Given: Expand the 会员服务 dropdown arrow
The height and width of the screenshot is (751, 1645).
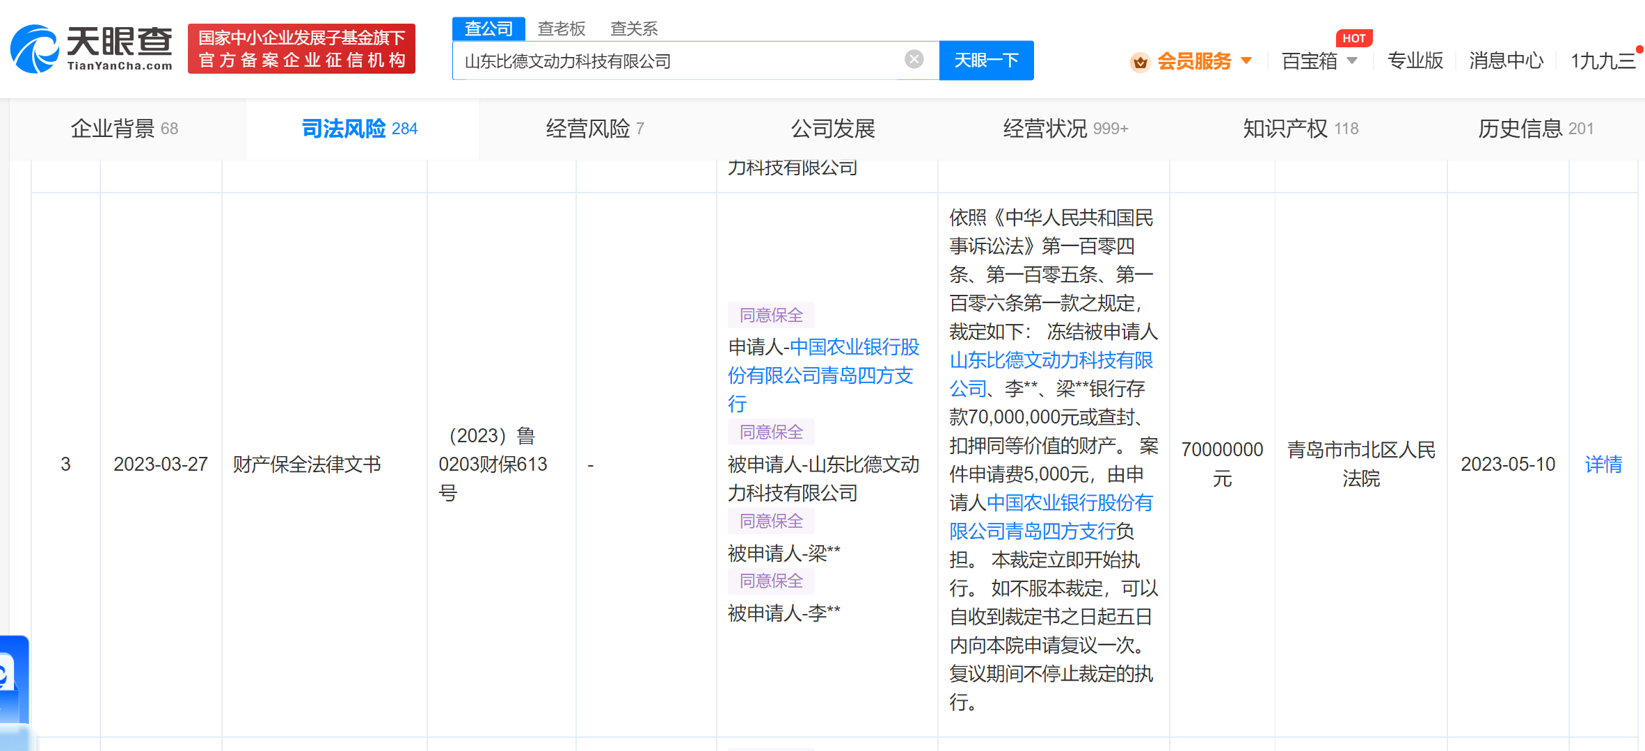Looking at the screenshot, I should 1246,61.
